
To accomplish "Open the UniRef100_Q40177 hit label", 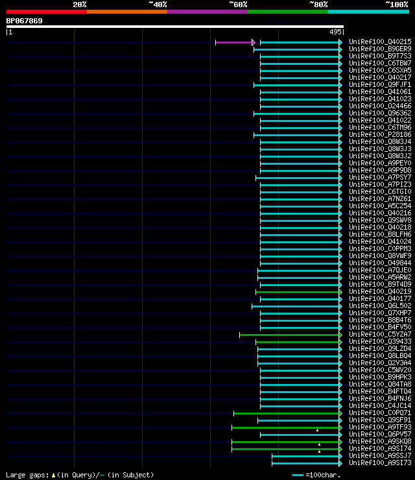I will (380, 298).
